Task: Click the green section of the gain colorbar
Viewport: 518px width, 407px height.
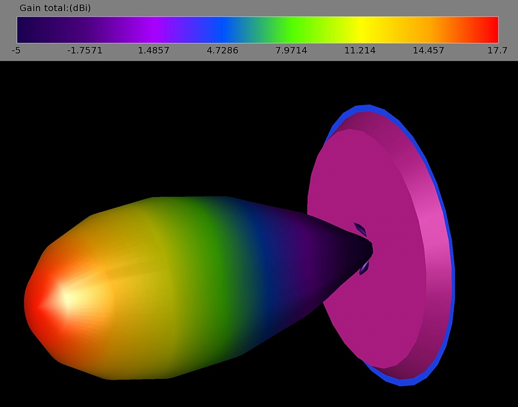Action: click(x=282, y=30)
